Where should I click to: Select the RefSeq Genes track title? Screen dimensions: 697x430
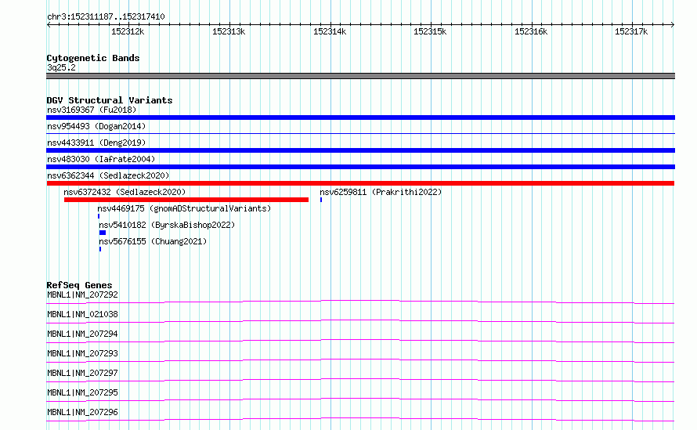(x=80, y=285)
